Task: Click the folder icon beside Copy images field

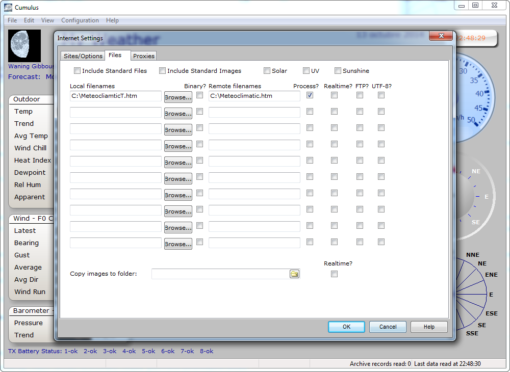Action: 294,274
